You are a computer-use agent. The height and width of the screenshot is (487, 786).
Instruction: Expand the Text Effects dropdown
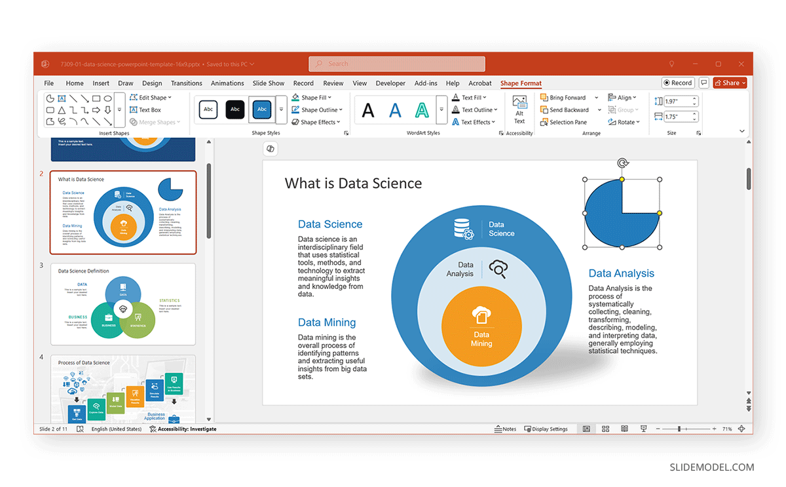coord(476,122)
